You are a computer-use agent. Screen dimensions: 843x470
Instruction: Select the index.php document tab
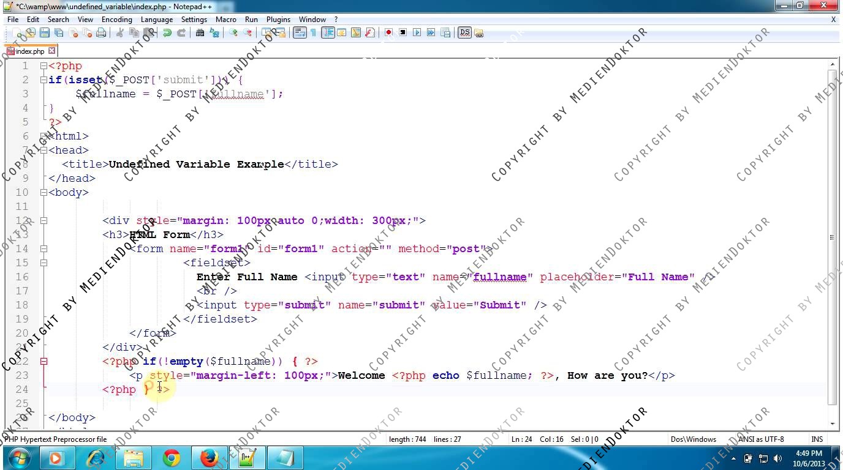[30, 51]
